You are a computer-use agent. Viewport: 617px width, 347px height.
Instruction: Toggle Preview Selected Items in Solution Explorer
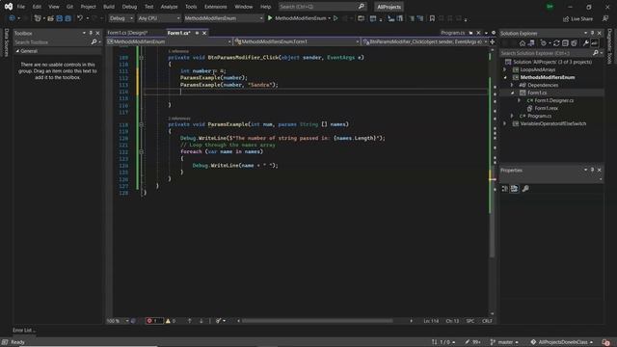click(x=594, y=43)
